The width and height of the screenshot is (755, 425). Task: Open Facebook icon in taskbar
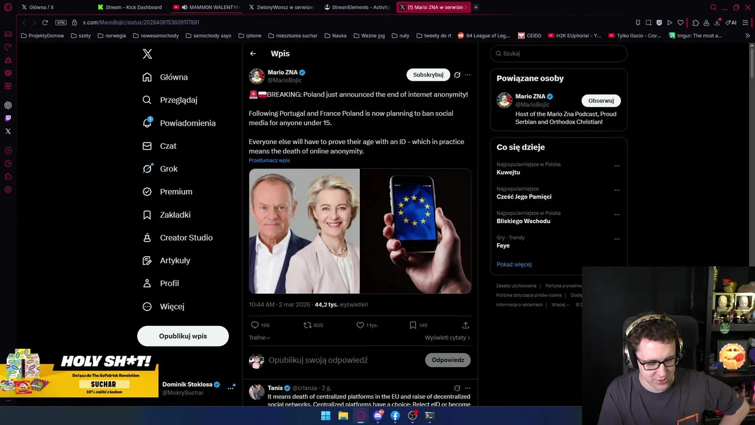coord(395,416)
